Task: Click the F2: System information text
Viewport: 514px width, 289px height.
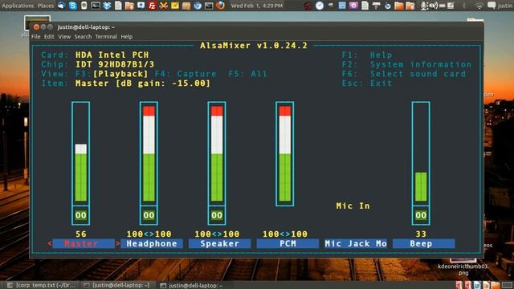Action: 406,64
